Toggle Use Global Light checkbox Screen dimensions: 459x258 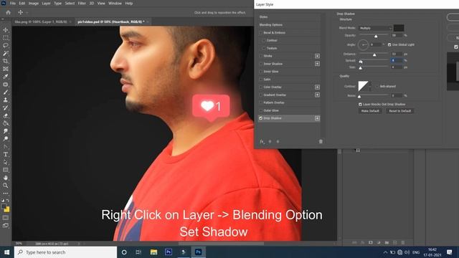pyautogui.click(x=389, y=44)
